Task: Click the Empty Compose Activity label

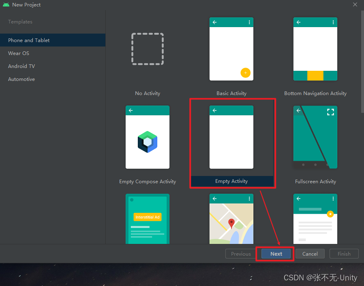Action: tap(148, 182)
